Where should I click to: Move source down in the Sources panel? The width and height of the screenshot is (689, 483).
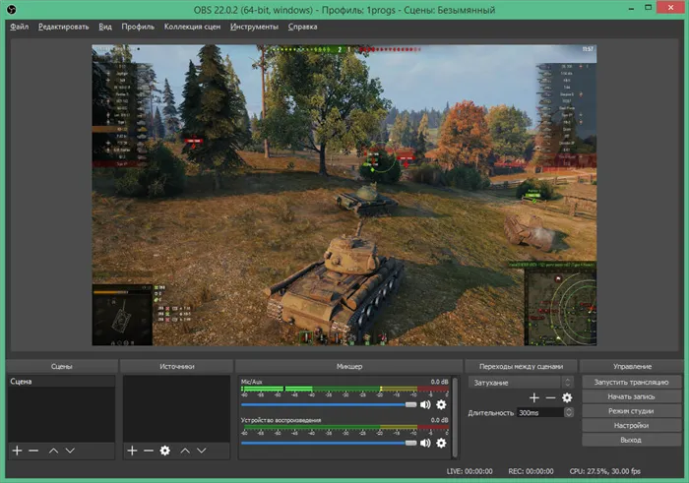click(201, 451)
